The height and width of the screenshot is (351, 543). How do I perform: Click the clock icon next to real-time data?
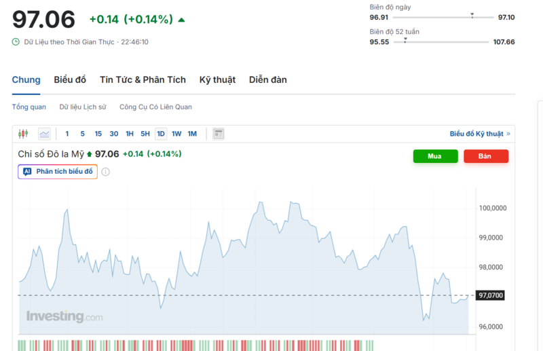pyautogui.click(x=16, y=42)
